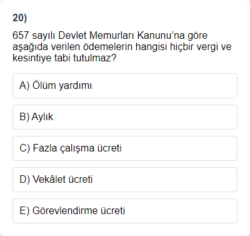250x236 pixels.
Task: Click the letter E) label
Action: pos(24,211)
